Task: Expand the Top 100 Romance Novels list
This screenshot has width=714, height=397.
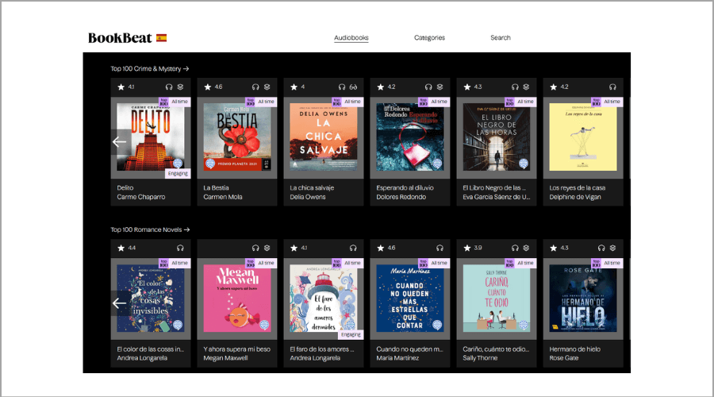Action: [150, 230]
